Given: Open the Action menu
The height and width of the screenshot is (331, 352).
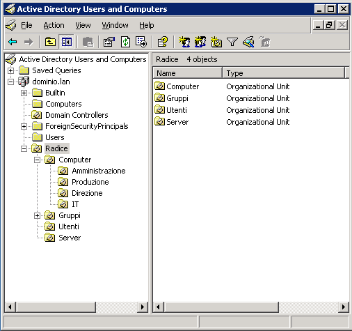Looking at the screenshot, I should 54,25.
